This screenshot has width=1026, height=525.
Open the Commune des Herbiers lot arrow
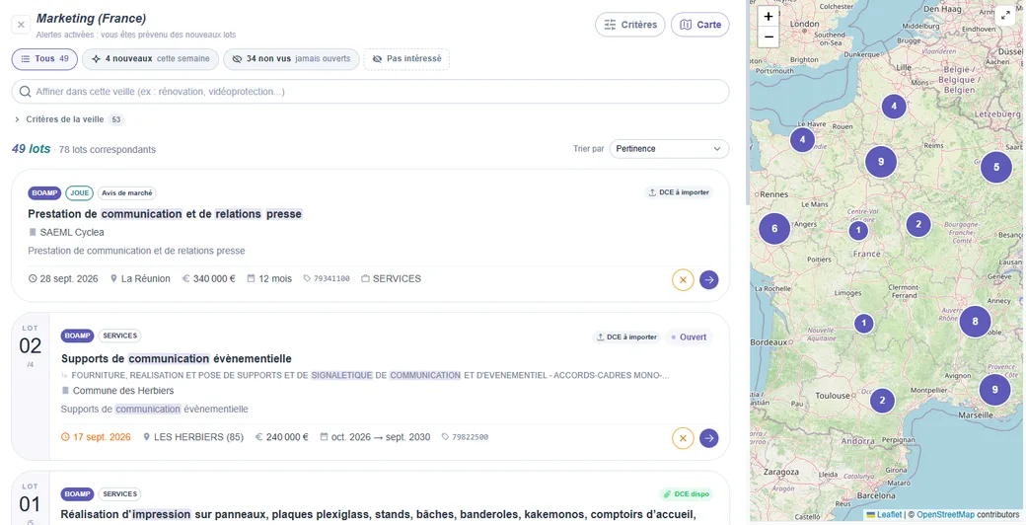pos(708,438)
